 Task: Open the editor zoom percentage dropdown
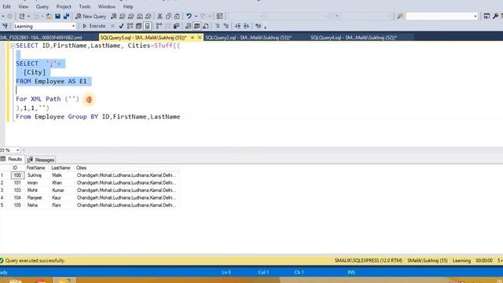(17, 150)
